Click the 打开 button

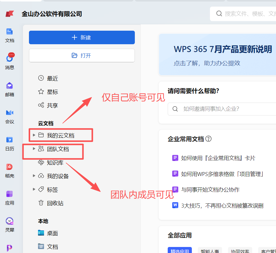click(x=82, y=56)
